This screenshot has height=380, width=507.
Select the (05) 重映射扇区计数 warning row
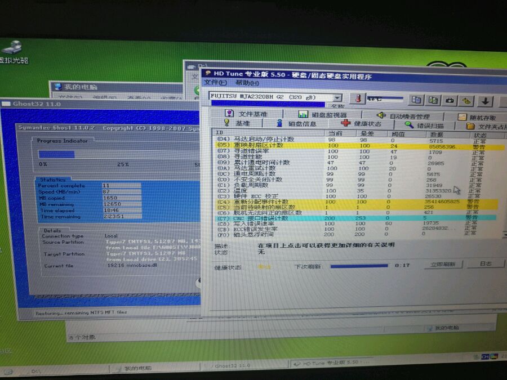(x=358, y=146)
